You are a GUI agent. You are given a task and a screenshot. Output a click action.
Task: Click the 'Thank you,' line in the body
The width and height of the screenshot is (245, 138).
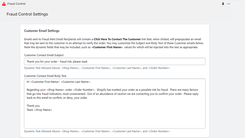coord(33,106)
